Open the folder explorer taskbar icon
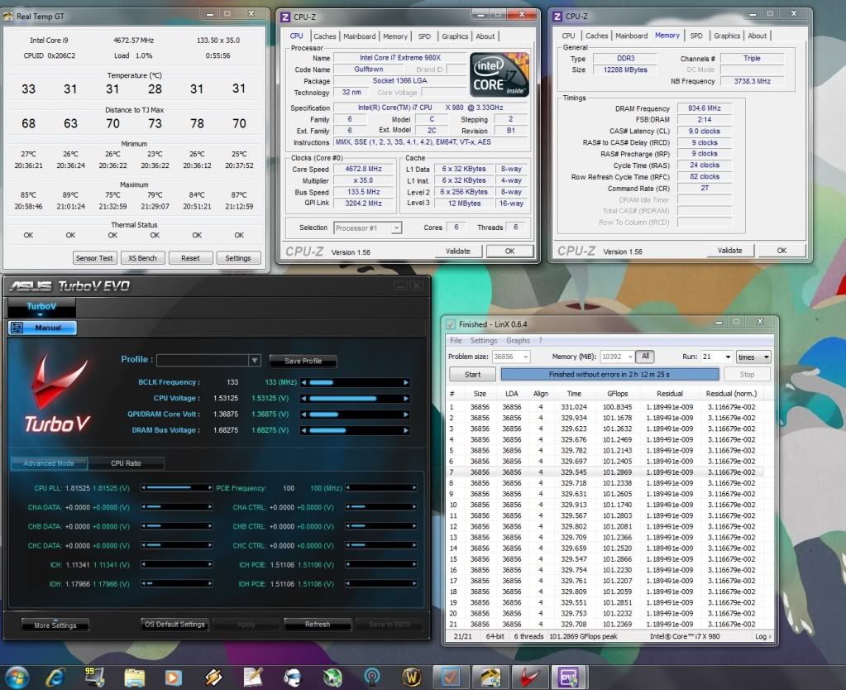The image size is (846, 690). click(134, 678)
